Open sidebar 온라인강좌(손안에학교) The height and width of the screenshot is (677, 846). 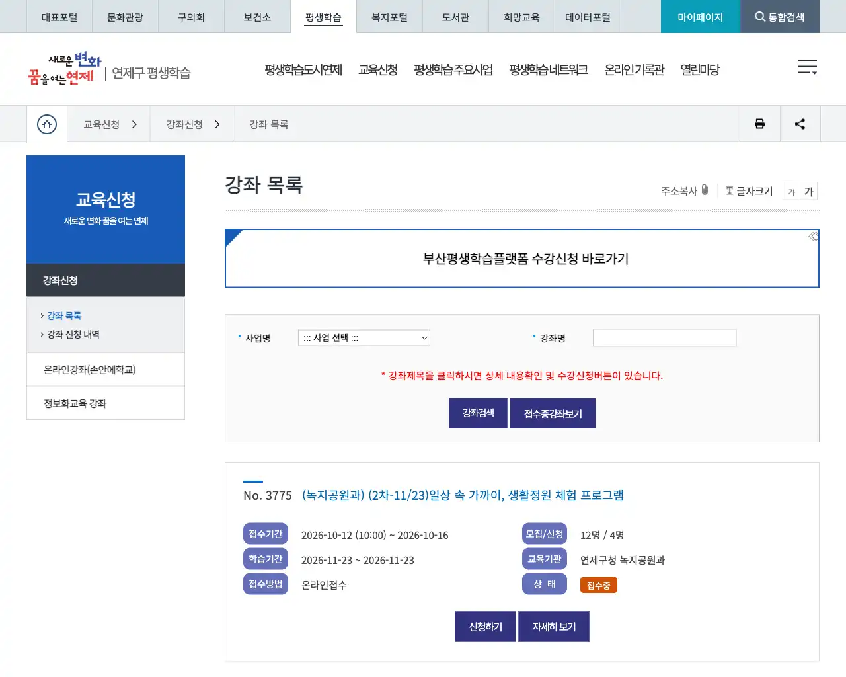(106, 370)
